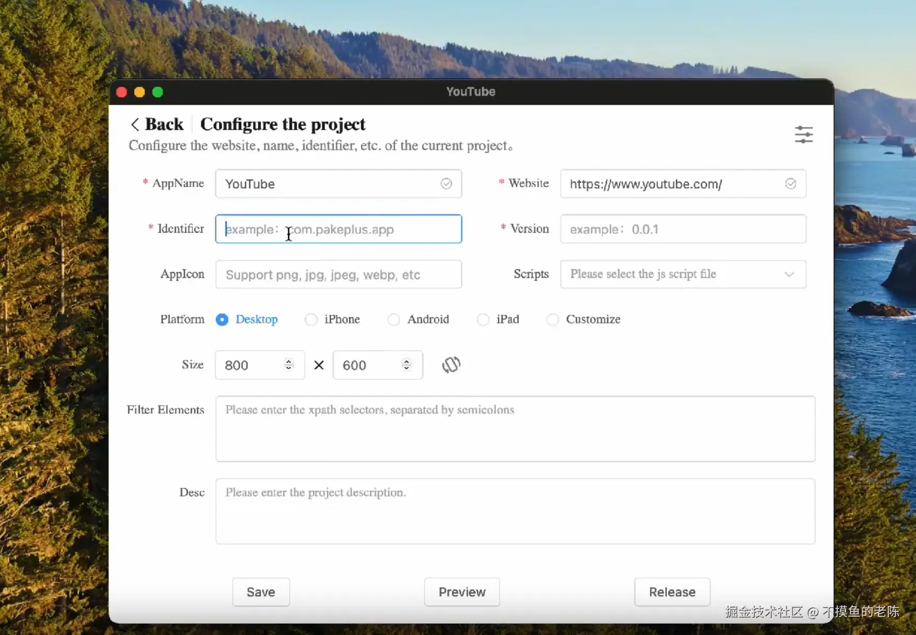Screen dimensions: 916x635
Task: Choose the Android platform radio button
Action: click(x=394, y=319)
